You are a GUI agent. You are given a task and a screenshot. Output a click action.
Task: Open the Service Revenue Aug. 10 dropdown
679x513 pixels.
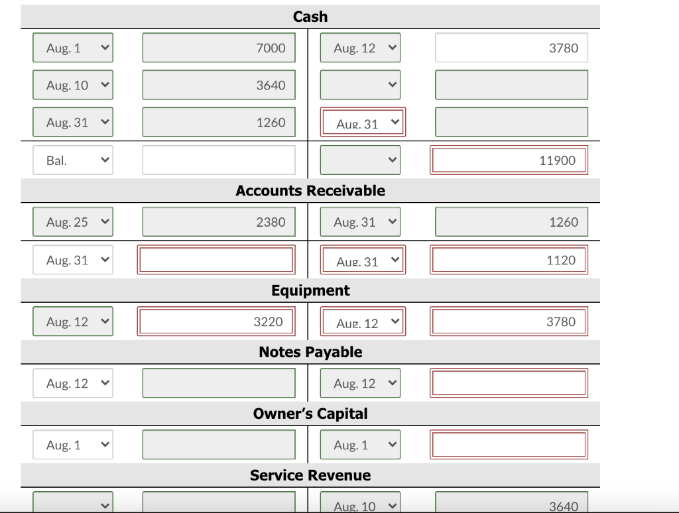click(360, 502)
